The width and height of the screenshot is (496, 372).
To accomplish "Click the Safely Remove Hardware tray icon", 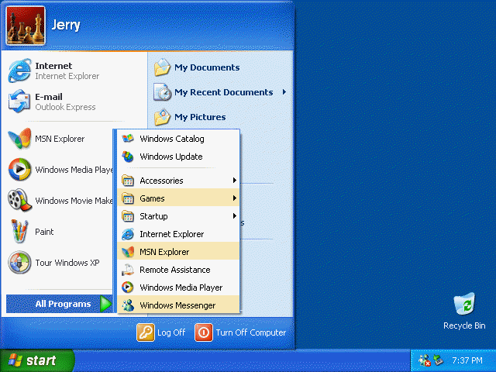I will pos(438,360).
